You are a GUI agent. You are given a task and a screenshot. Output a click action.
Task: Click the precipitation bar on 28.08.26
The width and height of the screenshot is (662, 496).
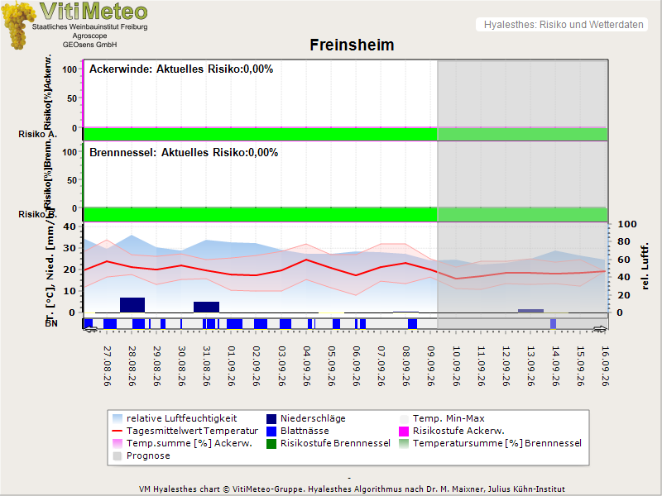[132, 305]
